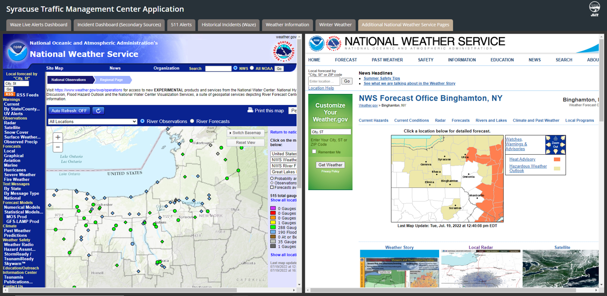Switch to Incident Dashboard (Secondary Sources) tab
Image resolution: width=607 pixels, height=296 pixels.
click(119, 25)
